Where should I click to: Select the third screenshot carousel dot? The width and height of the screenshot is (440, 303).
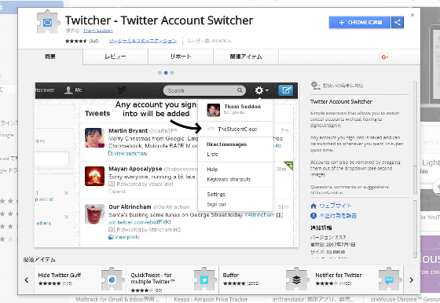172,73
